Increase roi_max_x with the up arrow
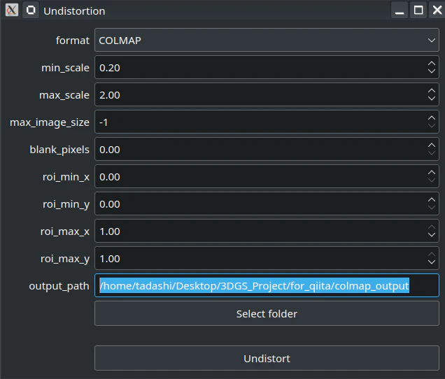Image resolution: width=445 pixels, height=379 pixels. (432, 227)
